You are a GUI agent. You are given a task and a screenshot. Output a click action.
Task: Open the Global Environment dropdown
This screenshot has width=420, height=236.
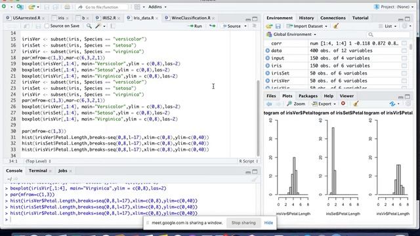[291, 34]
